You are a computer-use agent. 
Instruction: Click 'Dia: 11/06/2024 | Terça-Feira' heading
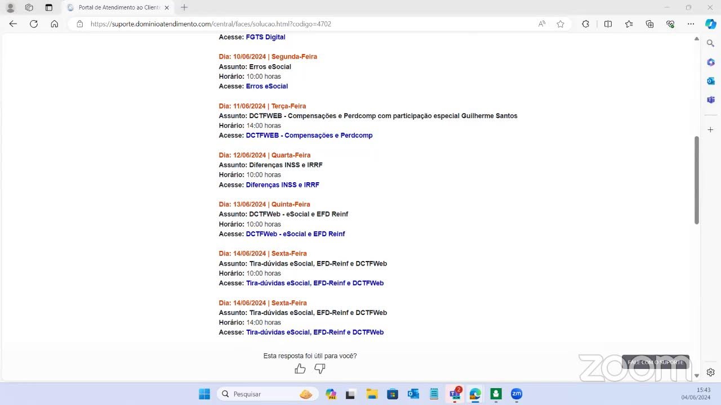[x=262, y=106]
